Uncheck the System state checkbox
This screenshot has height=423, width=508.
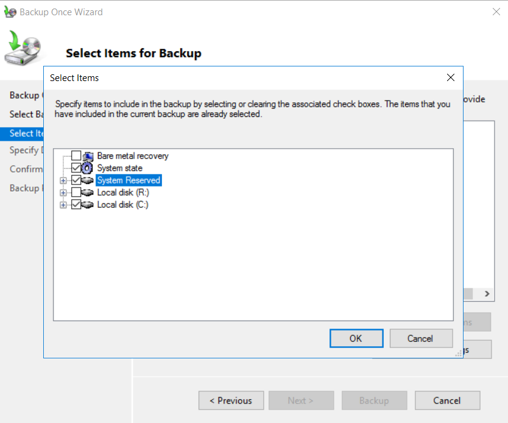(x=76, y=168)
